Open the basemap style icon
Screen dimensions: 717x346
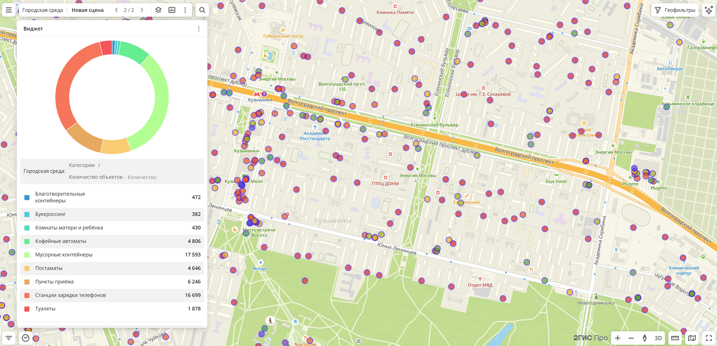tap(692, 338)
